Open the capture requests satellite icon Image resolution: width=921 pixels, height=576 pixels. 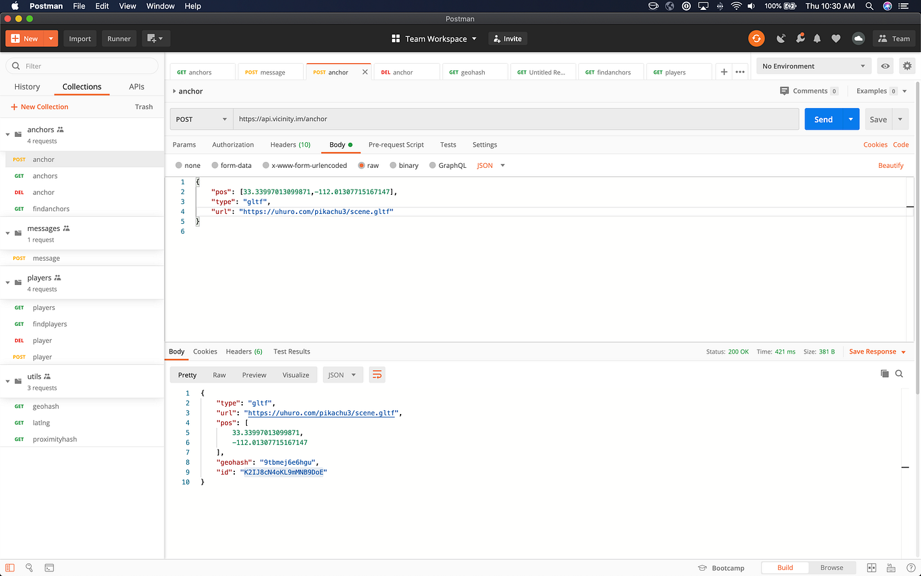click(x=781, y=39)
